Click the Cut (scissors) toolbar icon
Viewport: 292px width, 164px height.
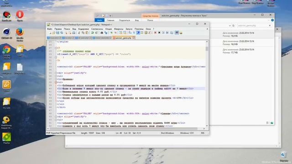tap(79, 33)
